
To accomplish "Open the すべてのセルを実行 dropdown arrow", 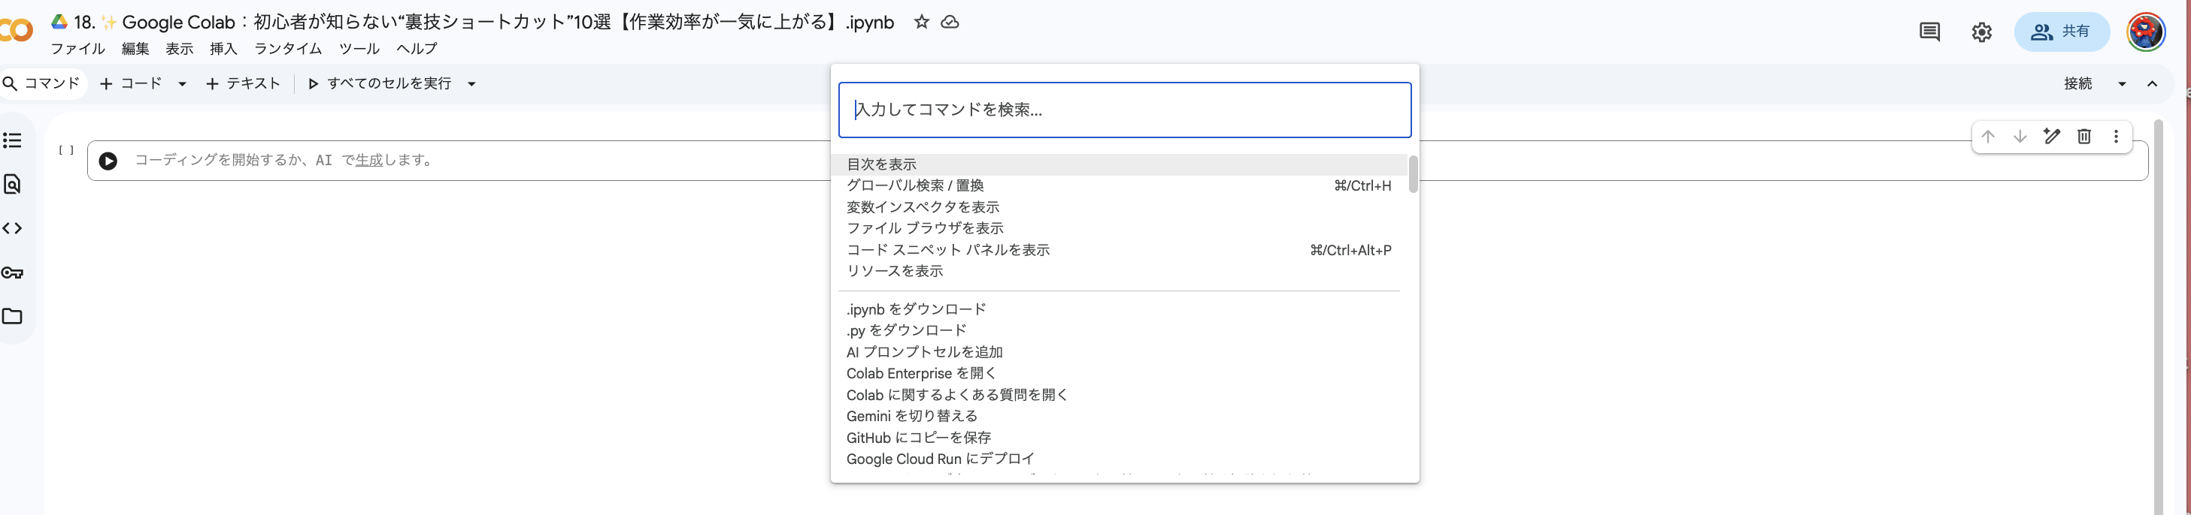I will (471, 83).
